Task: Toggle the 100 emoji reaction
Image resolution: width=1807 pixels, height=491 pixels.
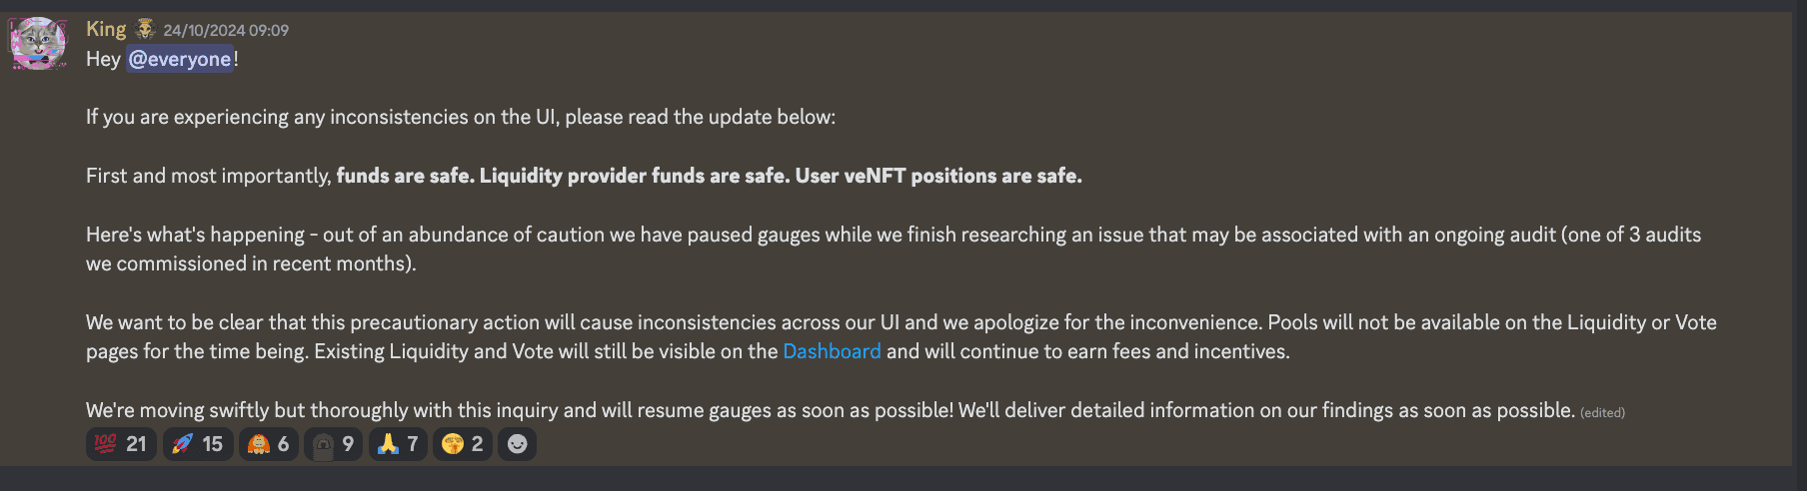Action: (120, 444)
